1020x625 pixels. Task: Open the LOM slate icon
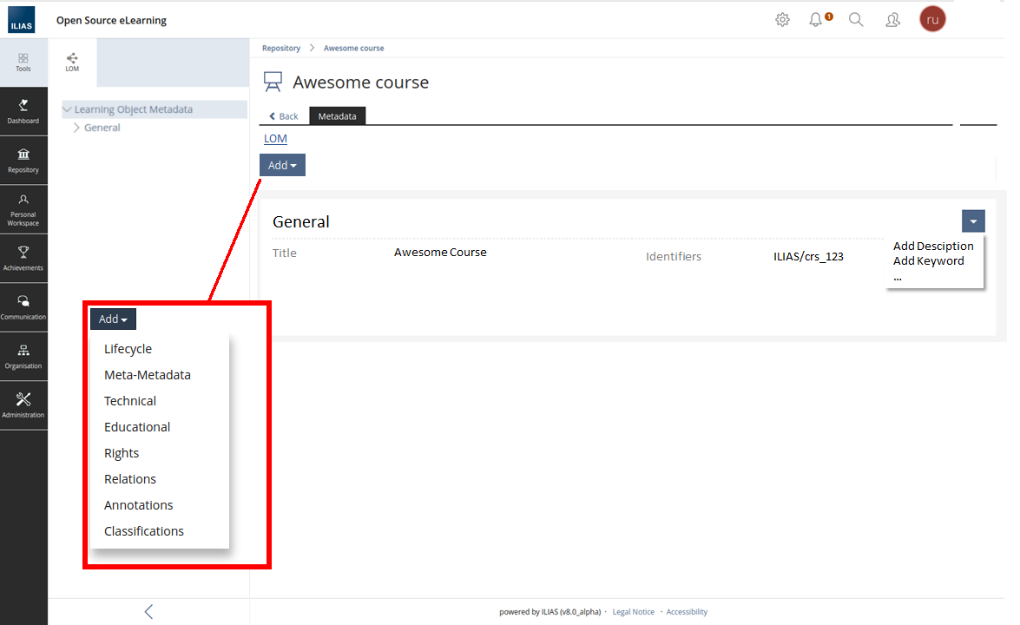click(x=72, y=62)
